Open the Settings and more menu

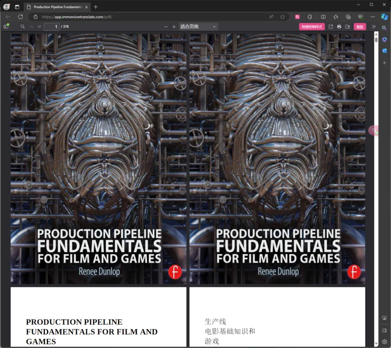(373, 17)
